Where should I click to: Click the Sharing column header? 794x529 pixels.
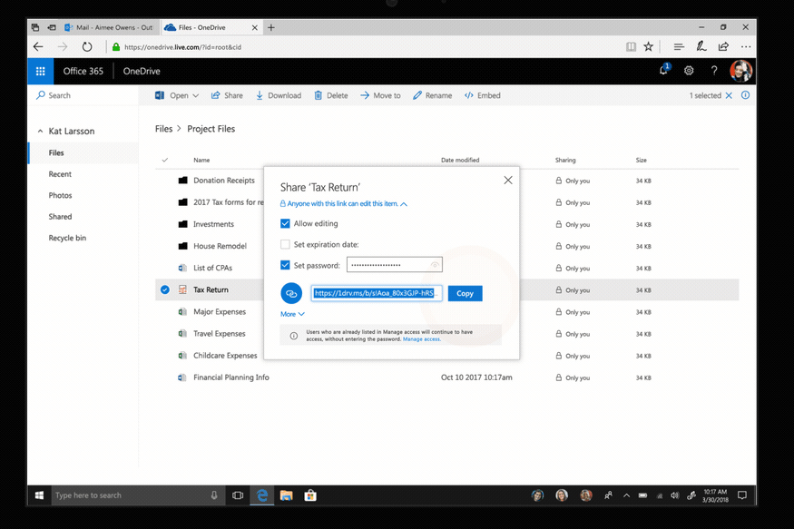[x=565, y=160]
